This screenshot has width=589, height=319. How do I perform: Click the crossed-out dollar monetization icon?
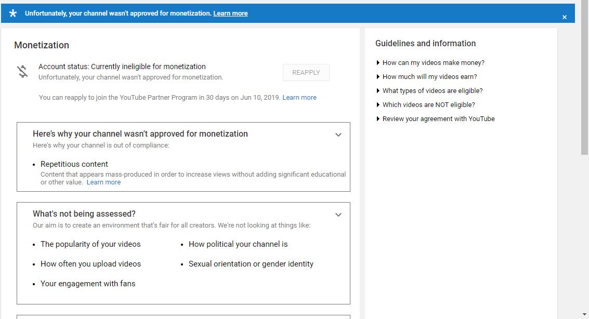click(22, 71)
